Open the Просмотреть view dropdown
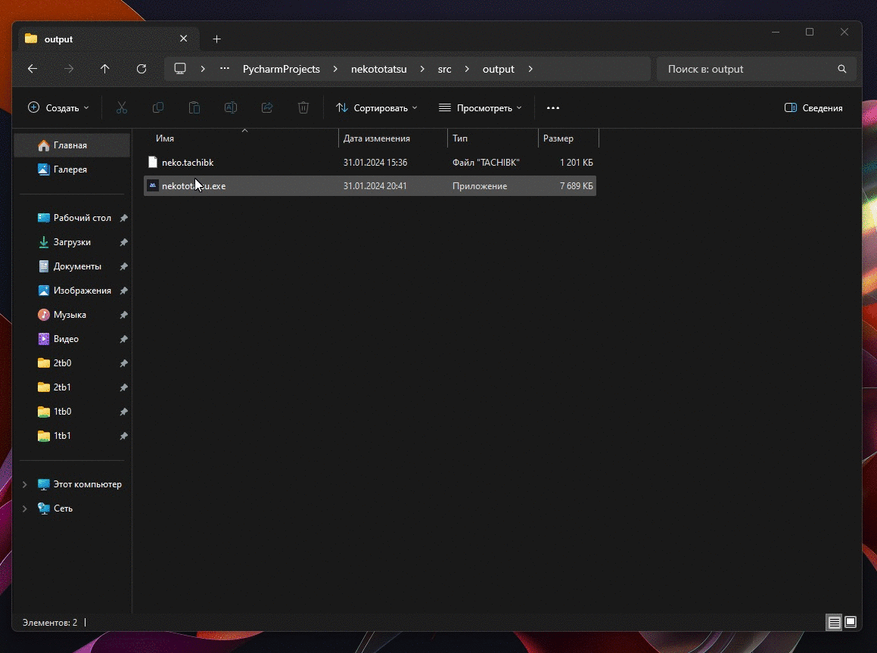Screen dimensions: 877x653 coord(480,108)
